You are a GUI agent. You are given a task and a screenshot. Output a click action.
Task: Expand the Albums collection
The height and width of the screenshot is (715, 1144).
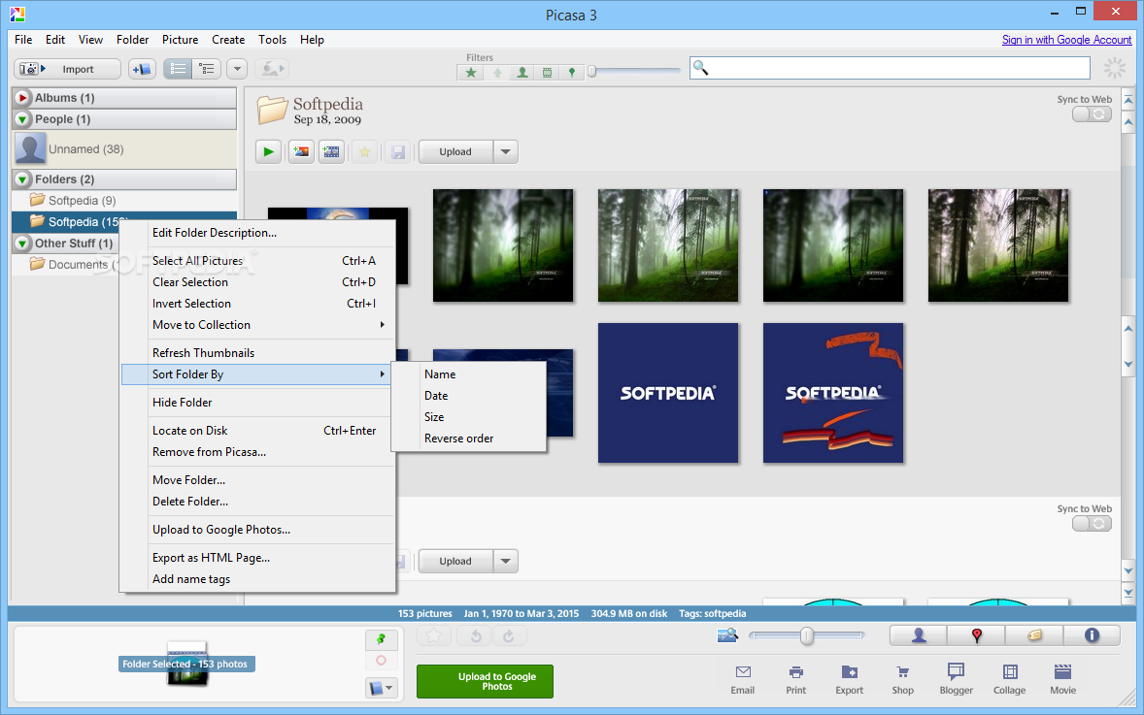click(x=22, y=98)
